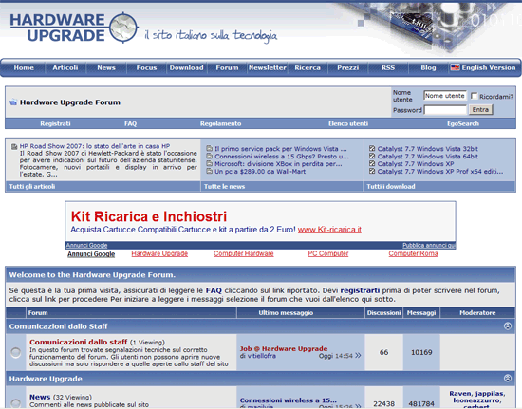Screen dimensions: 522x409
Task: Open the Blog menu item
Action: 428,67
